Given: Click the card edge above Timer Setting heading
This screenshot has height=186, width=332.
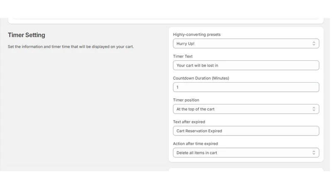Looking at the screenshot, I should [166, 21].
